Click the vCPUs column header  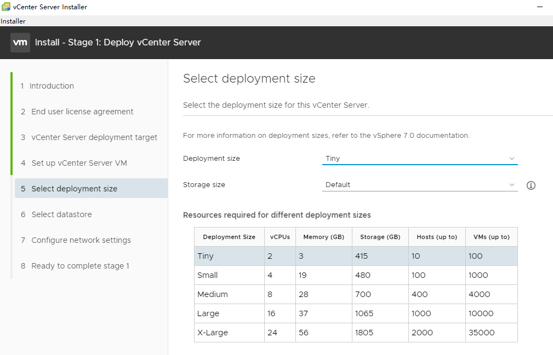[280, 237]
